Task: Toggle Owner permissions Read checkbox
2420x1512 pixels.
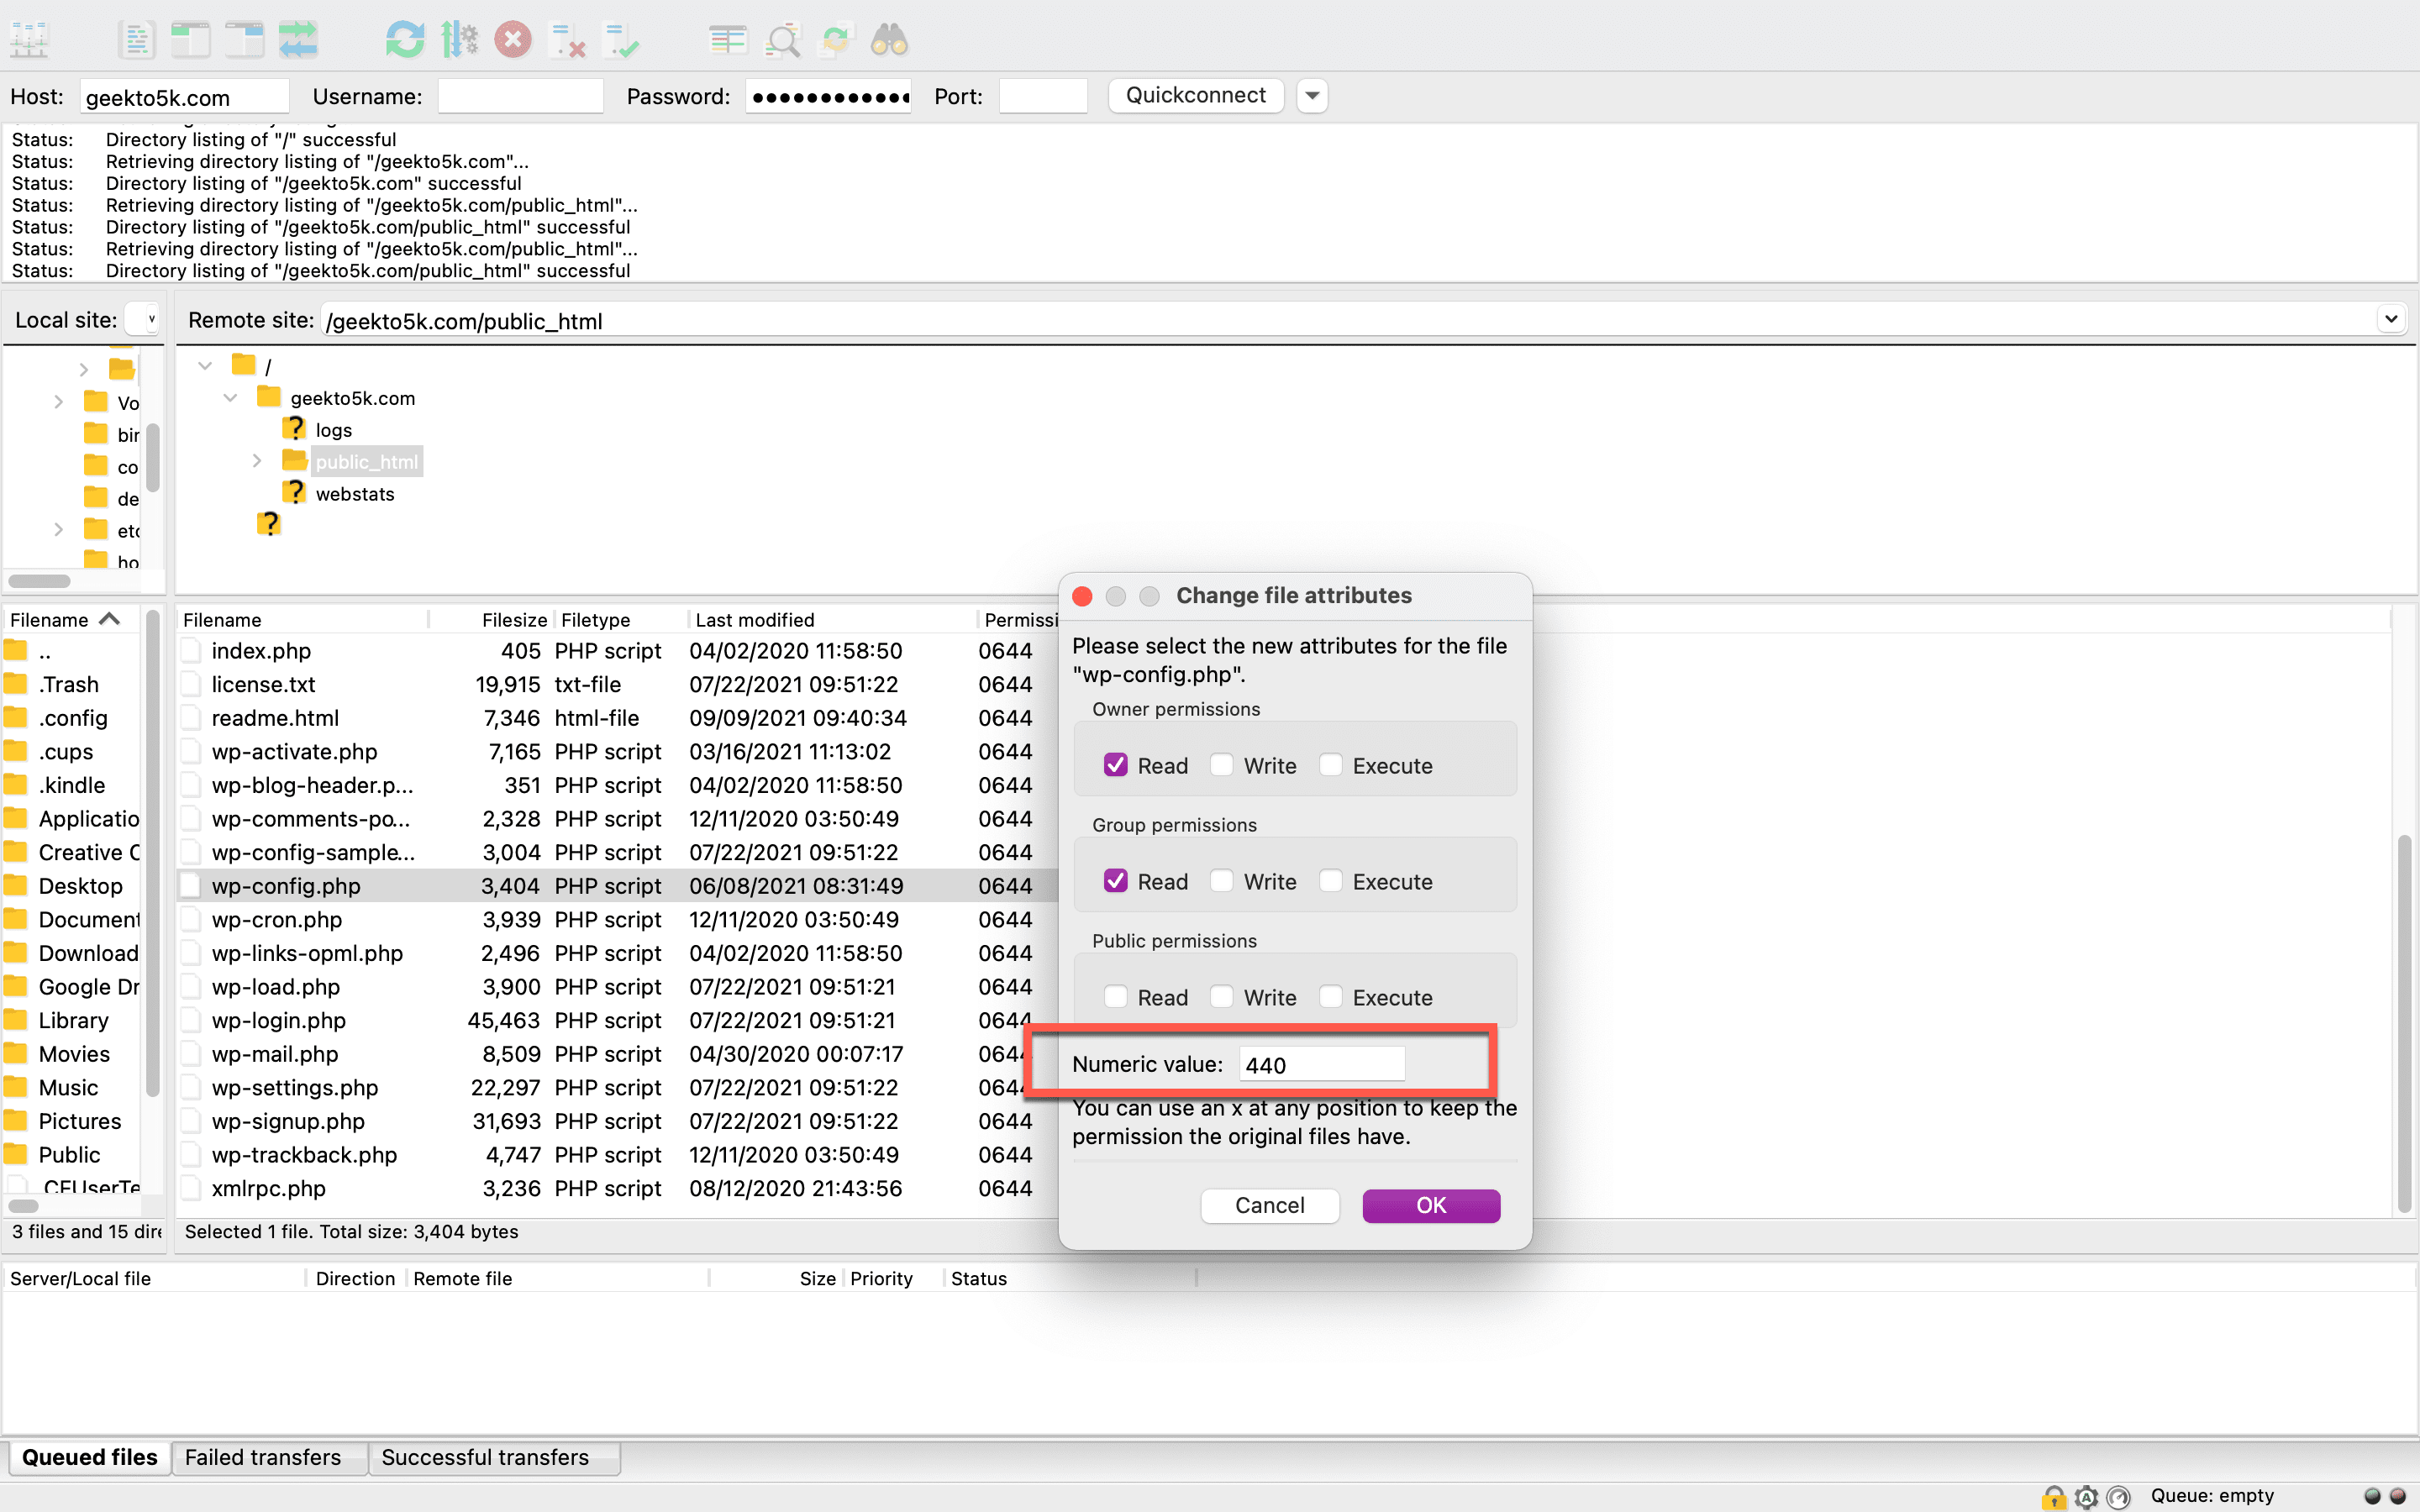Action: pos(1117,763)
